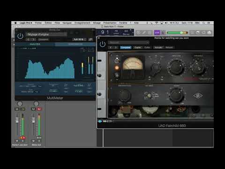Image resolution: width=225 pixels, height=169 pixels.
Task: Toggle input monitoring I on first channel
Action: (21, 138)
